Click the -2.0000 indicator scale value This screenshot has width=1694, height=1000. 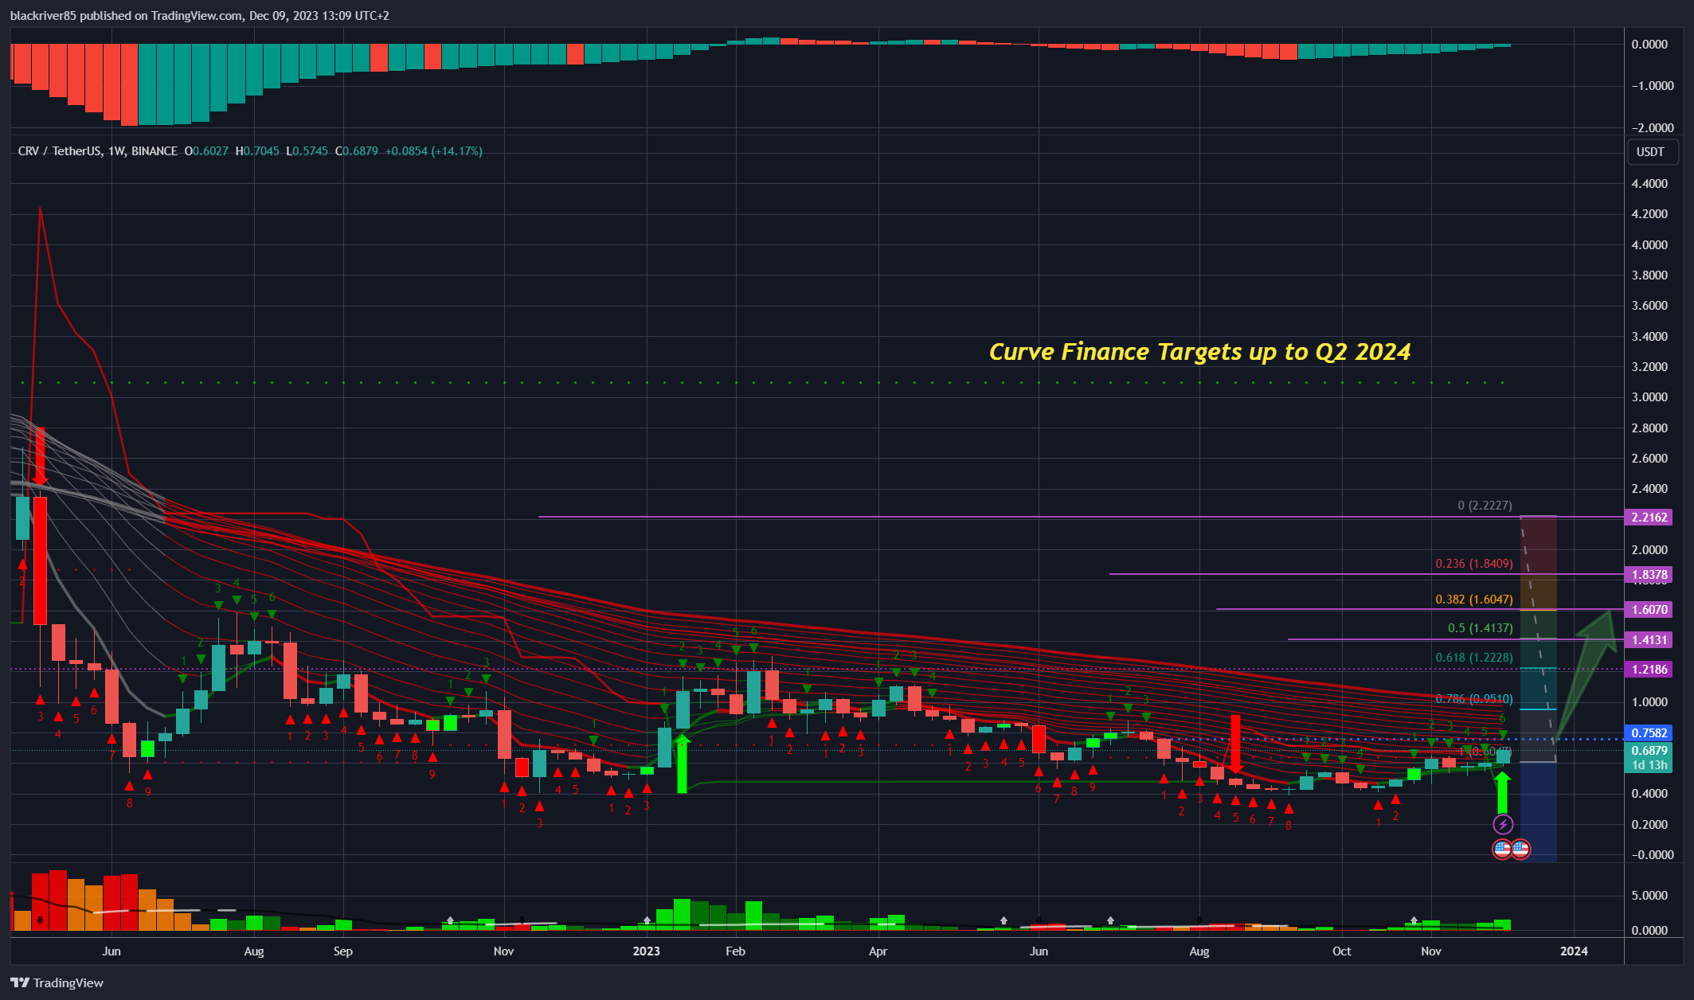[x=1652, y=128]
